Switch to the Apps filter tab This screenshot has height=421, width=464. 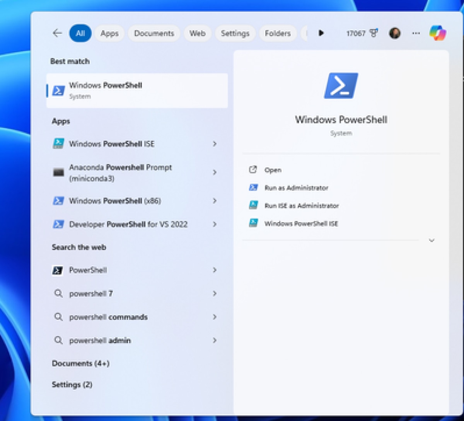coord(109,33)
